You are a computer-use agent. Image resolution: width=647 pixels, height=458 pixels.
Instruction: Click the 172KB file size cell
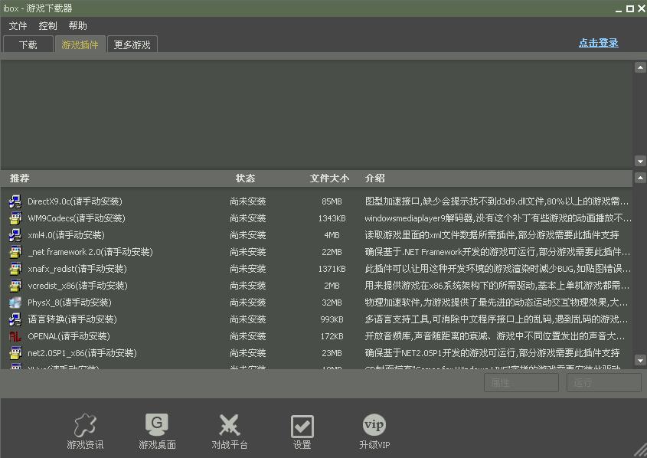(x=332, y=337)
